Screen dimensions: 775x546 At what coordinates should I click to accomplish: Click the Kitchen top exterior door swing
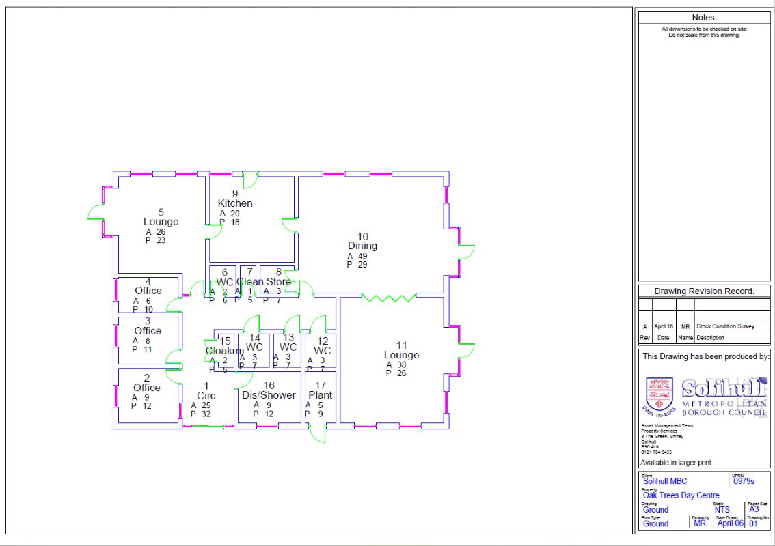(x=250, y=179)
